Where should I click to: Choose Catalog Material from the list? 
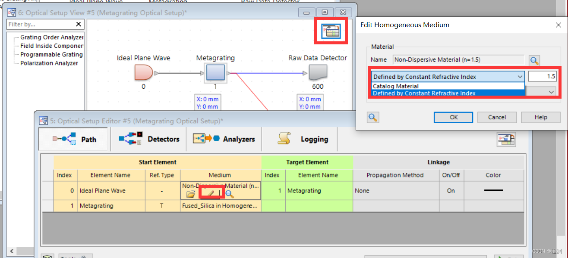point(448,86)
